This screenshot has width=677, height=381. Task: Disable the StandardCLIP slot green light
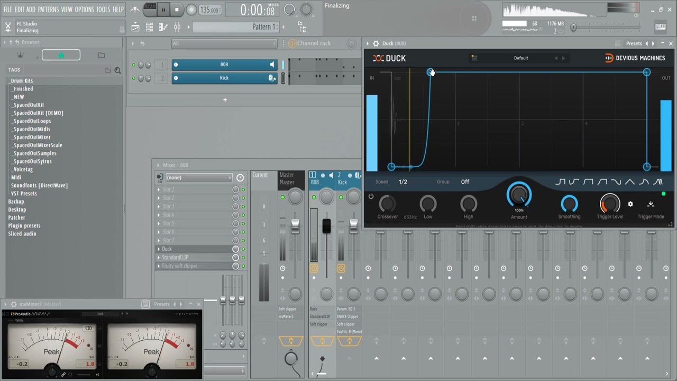pos(243,257)
